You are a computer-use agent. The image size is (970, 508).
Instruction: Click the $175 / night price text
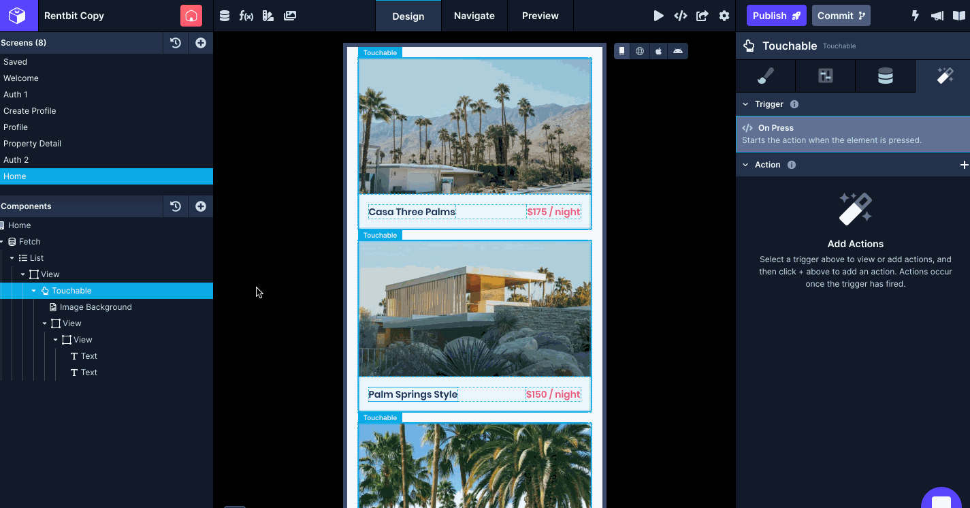click(553, 212)
